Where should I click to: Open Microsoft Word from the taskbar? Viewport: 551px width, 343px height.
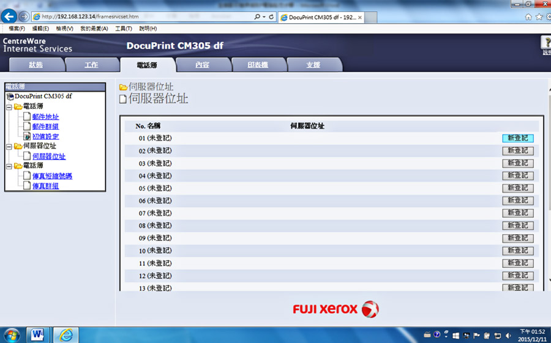tap(37, 334)
